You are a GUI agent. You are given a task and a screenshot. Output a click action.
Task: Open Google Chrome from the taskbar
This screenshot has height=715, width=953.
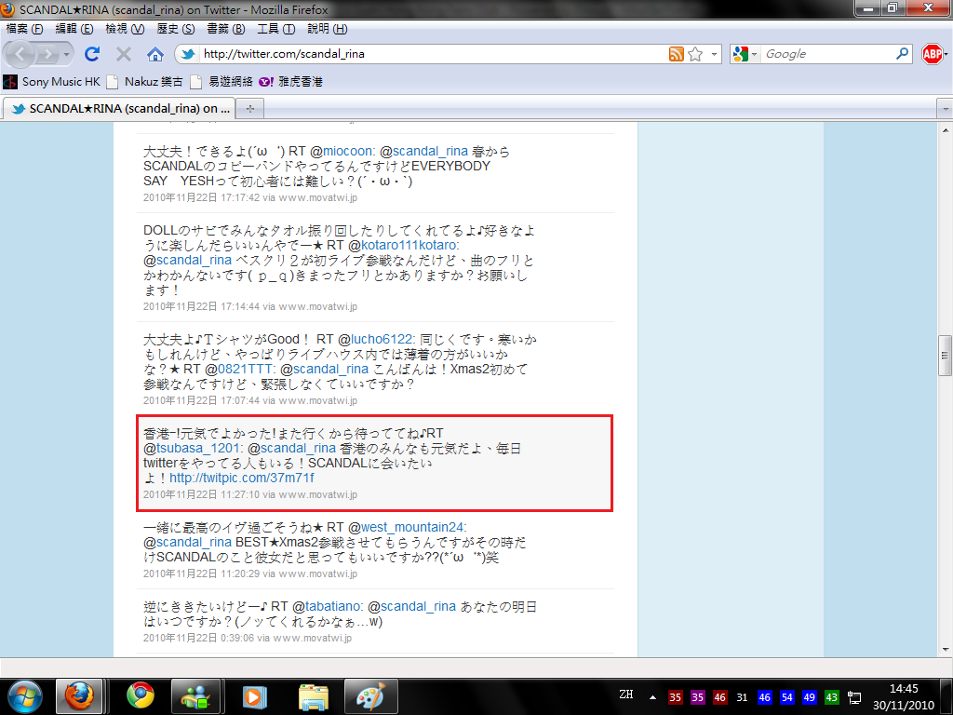(141, 695)
